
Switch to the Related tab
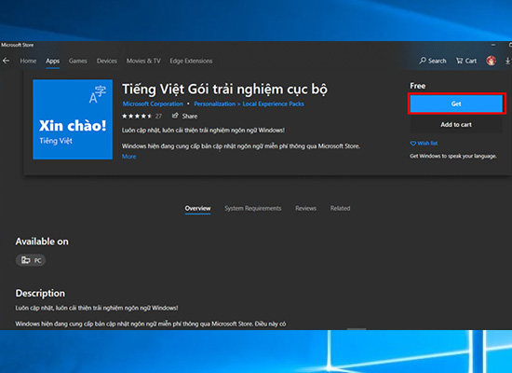coord(340,209)
